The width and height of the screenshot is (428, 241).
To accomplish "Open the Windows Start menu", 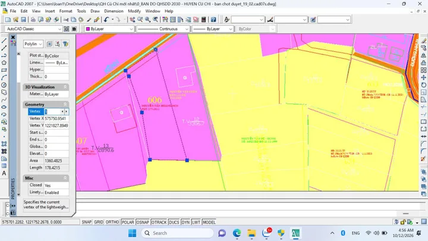I will point(133,233).
